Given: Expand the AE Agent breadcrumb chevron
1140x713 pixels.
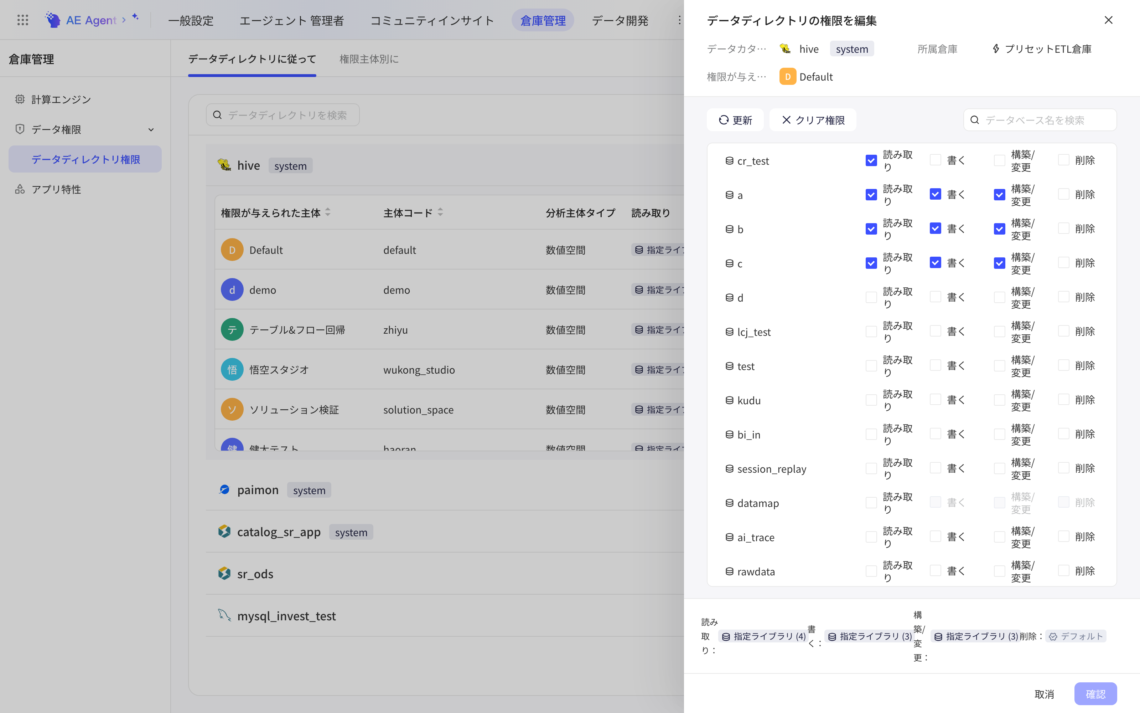Looking at the screenshot, I should point(124,20).
